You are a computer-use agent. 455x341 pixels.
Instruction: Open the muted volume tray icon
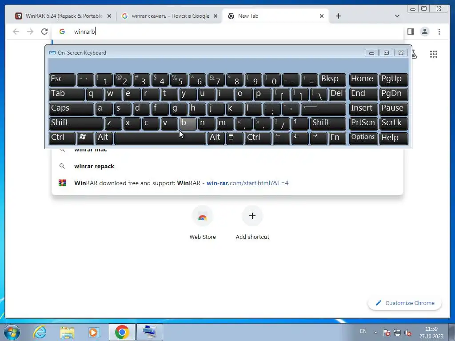pos(408,333)
